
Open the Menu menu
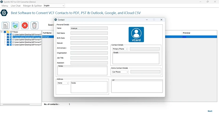[x=5, y=6]
